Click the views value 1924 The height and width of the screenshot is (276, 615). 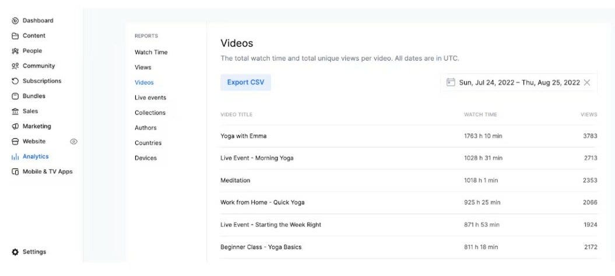pyautogui.click(x=591, y=224)
